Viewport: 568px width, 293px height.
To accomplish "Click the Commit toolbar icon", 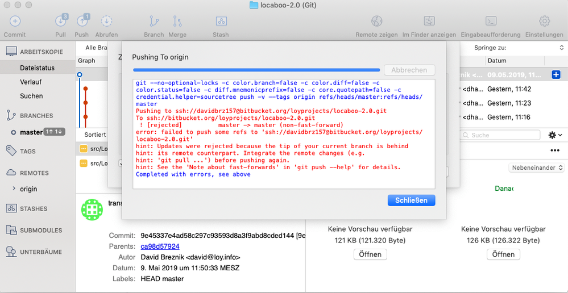I will point(15,22).
